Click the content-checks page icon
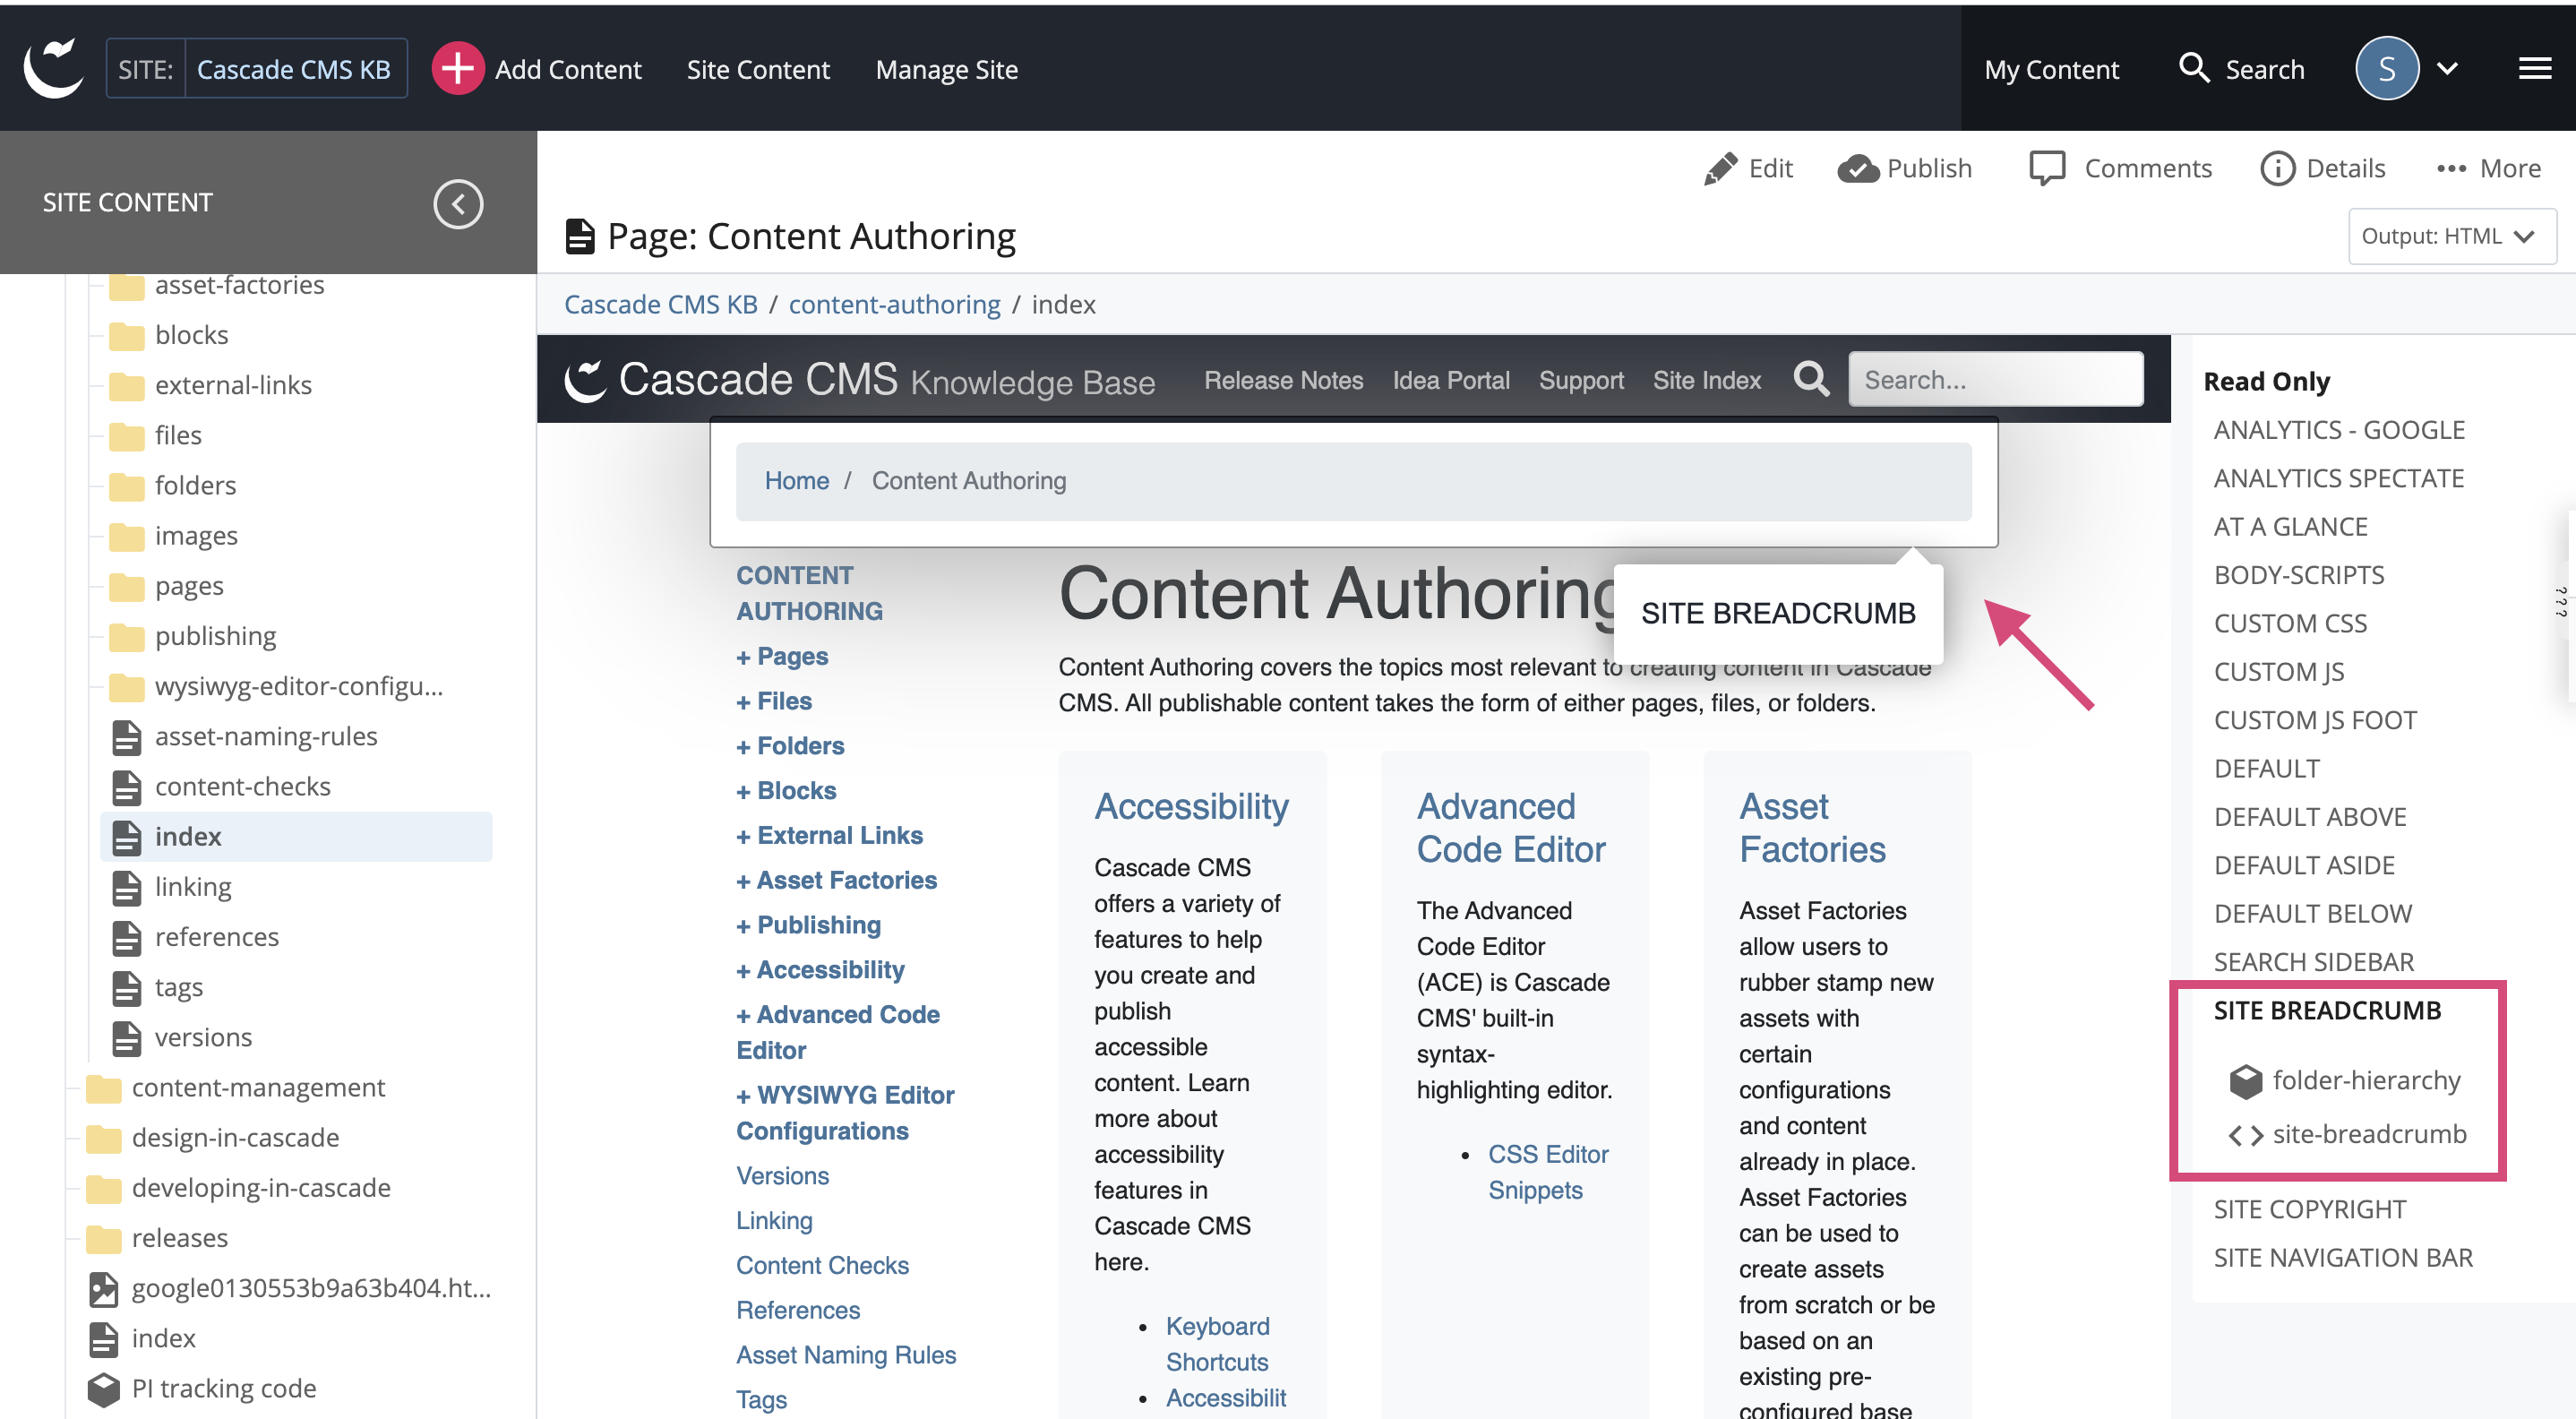The image size is (2576, 1419). (x=126, y=787)
